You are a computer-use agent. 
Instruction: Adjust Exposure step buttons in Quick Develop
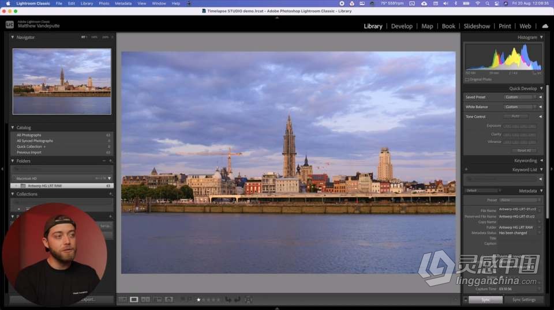[x=520, y=126]
